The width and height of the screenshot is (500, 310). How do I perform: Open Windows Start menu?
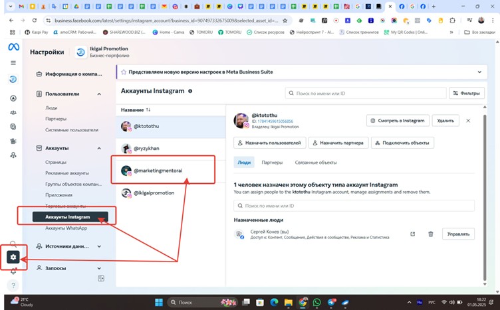[159, 302]
